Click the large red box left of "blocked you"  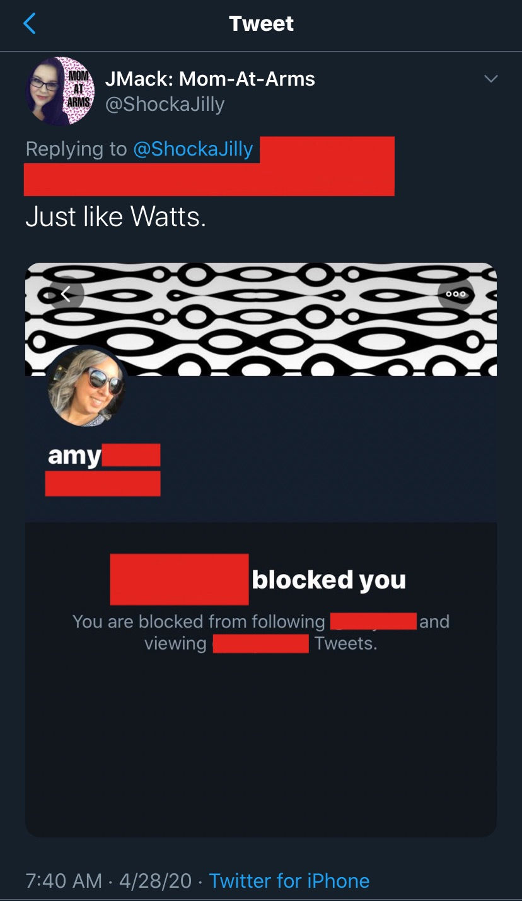(179, 580)
